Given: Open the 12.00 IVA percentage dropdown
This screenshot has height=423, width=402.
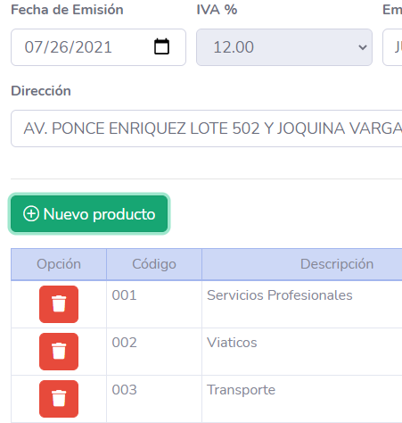Looking at the screenshot, I should pos(284,47).
